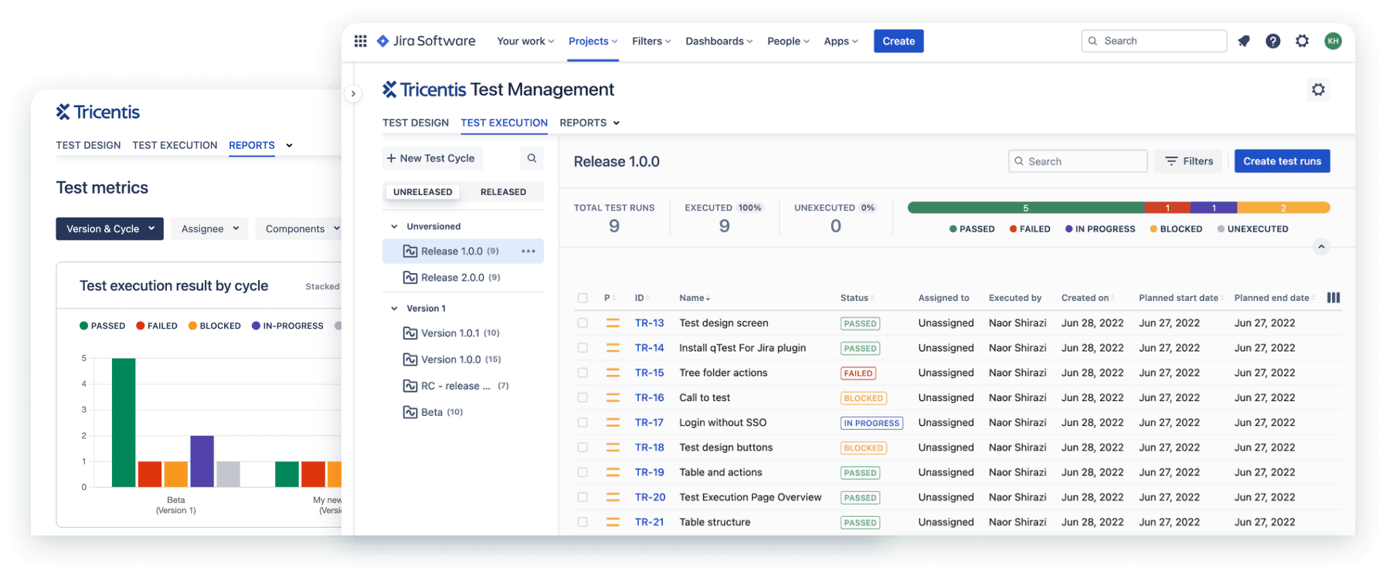Switch to the Released tab
The image size is (1386, 574).
tap(503, 192)
